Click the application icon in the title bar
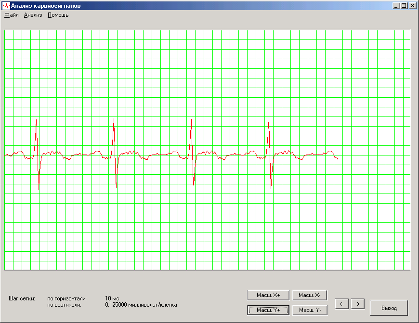Screen dimensions: 419x323 (6, 6)
